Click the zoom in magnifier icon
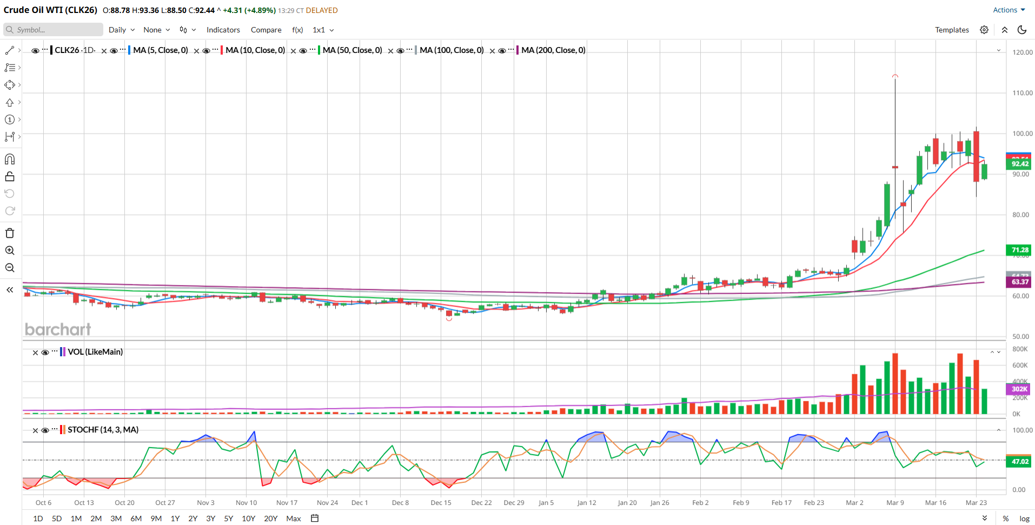1035x525 pixels. 10,250
